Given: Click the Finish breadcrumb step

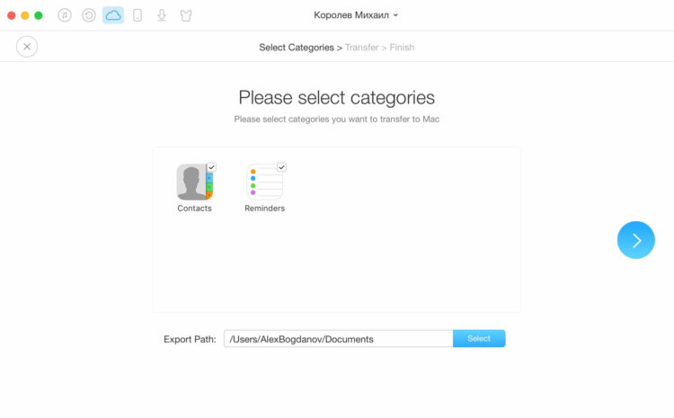Looking at the screenshot, I should click(402, 48).
